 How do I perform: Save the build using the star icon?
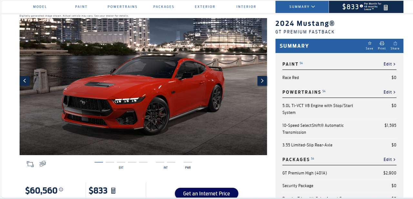tap(369, 45)
